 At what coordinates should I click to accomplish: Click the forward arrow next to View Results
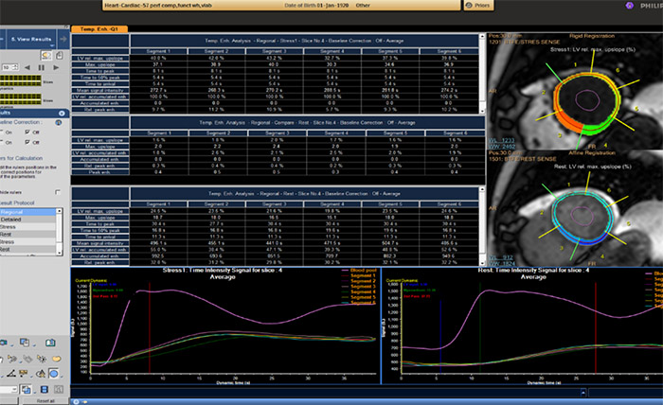click(63, 39)
